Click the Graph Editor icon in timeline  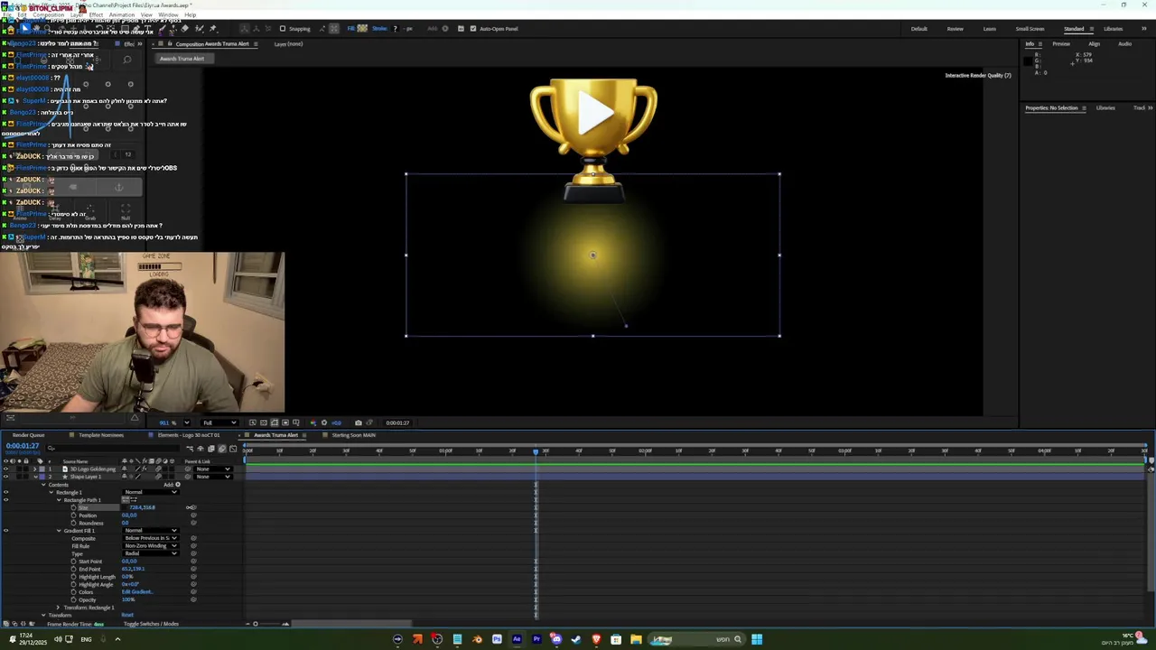tap(233, 449)
